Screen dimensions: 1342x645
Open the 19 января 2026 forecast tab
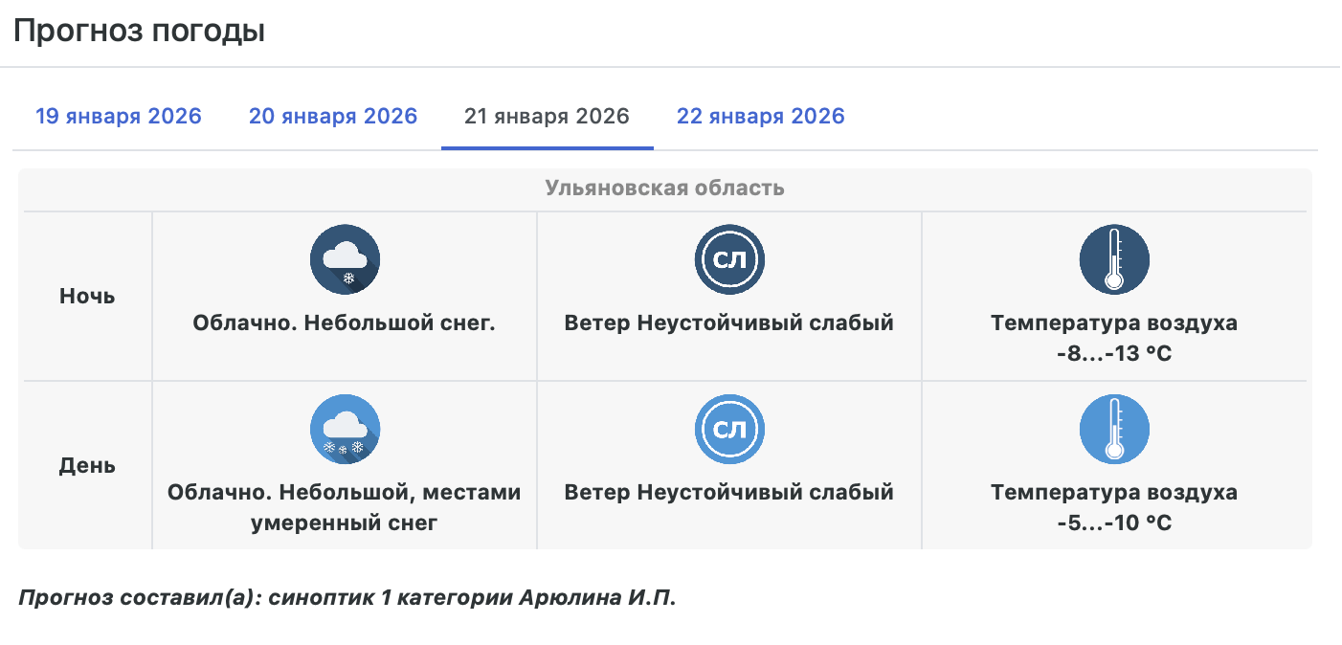(119, 117)
